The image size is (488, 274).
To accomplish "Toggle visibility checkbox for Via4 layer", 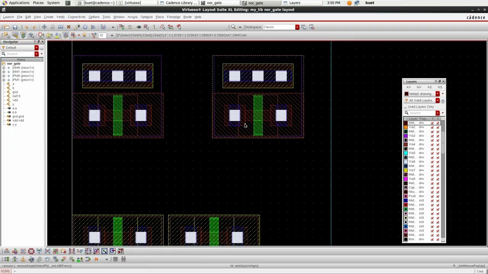I will pos(432,145).
